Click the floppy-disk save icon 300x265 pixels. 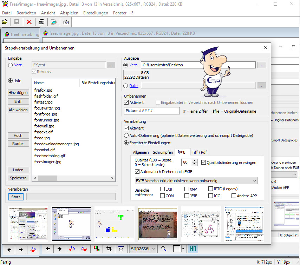[17, 22]
